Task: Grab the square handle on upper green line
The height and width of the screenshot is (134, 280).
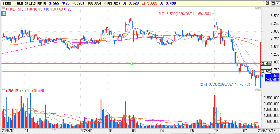Action: pyautogui.click(x=132, y=63)
